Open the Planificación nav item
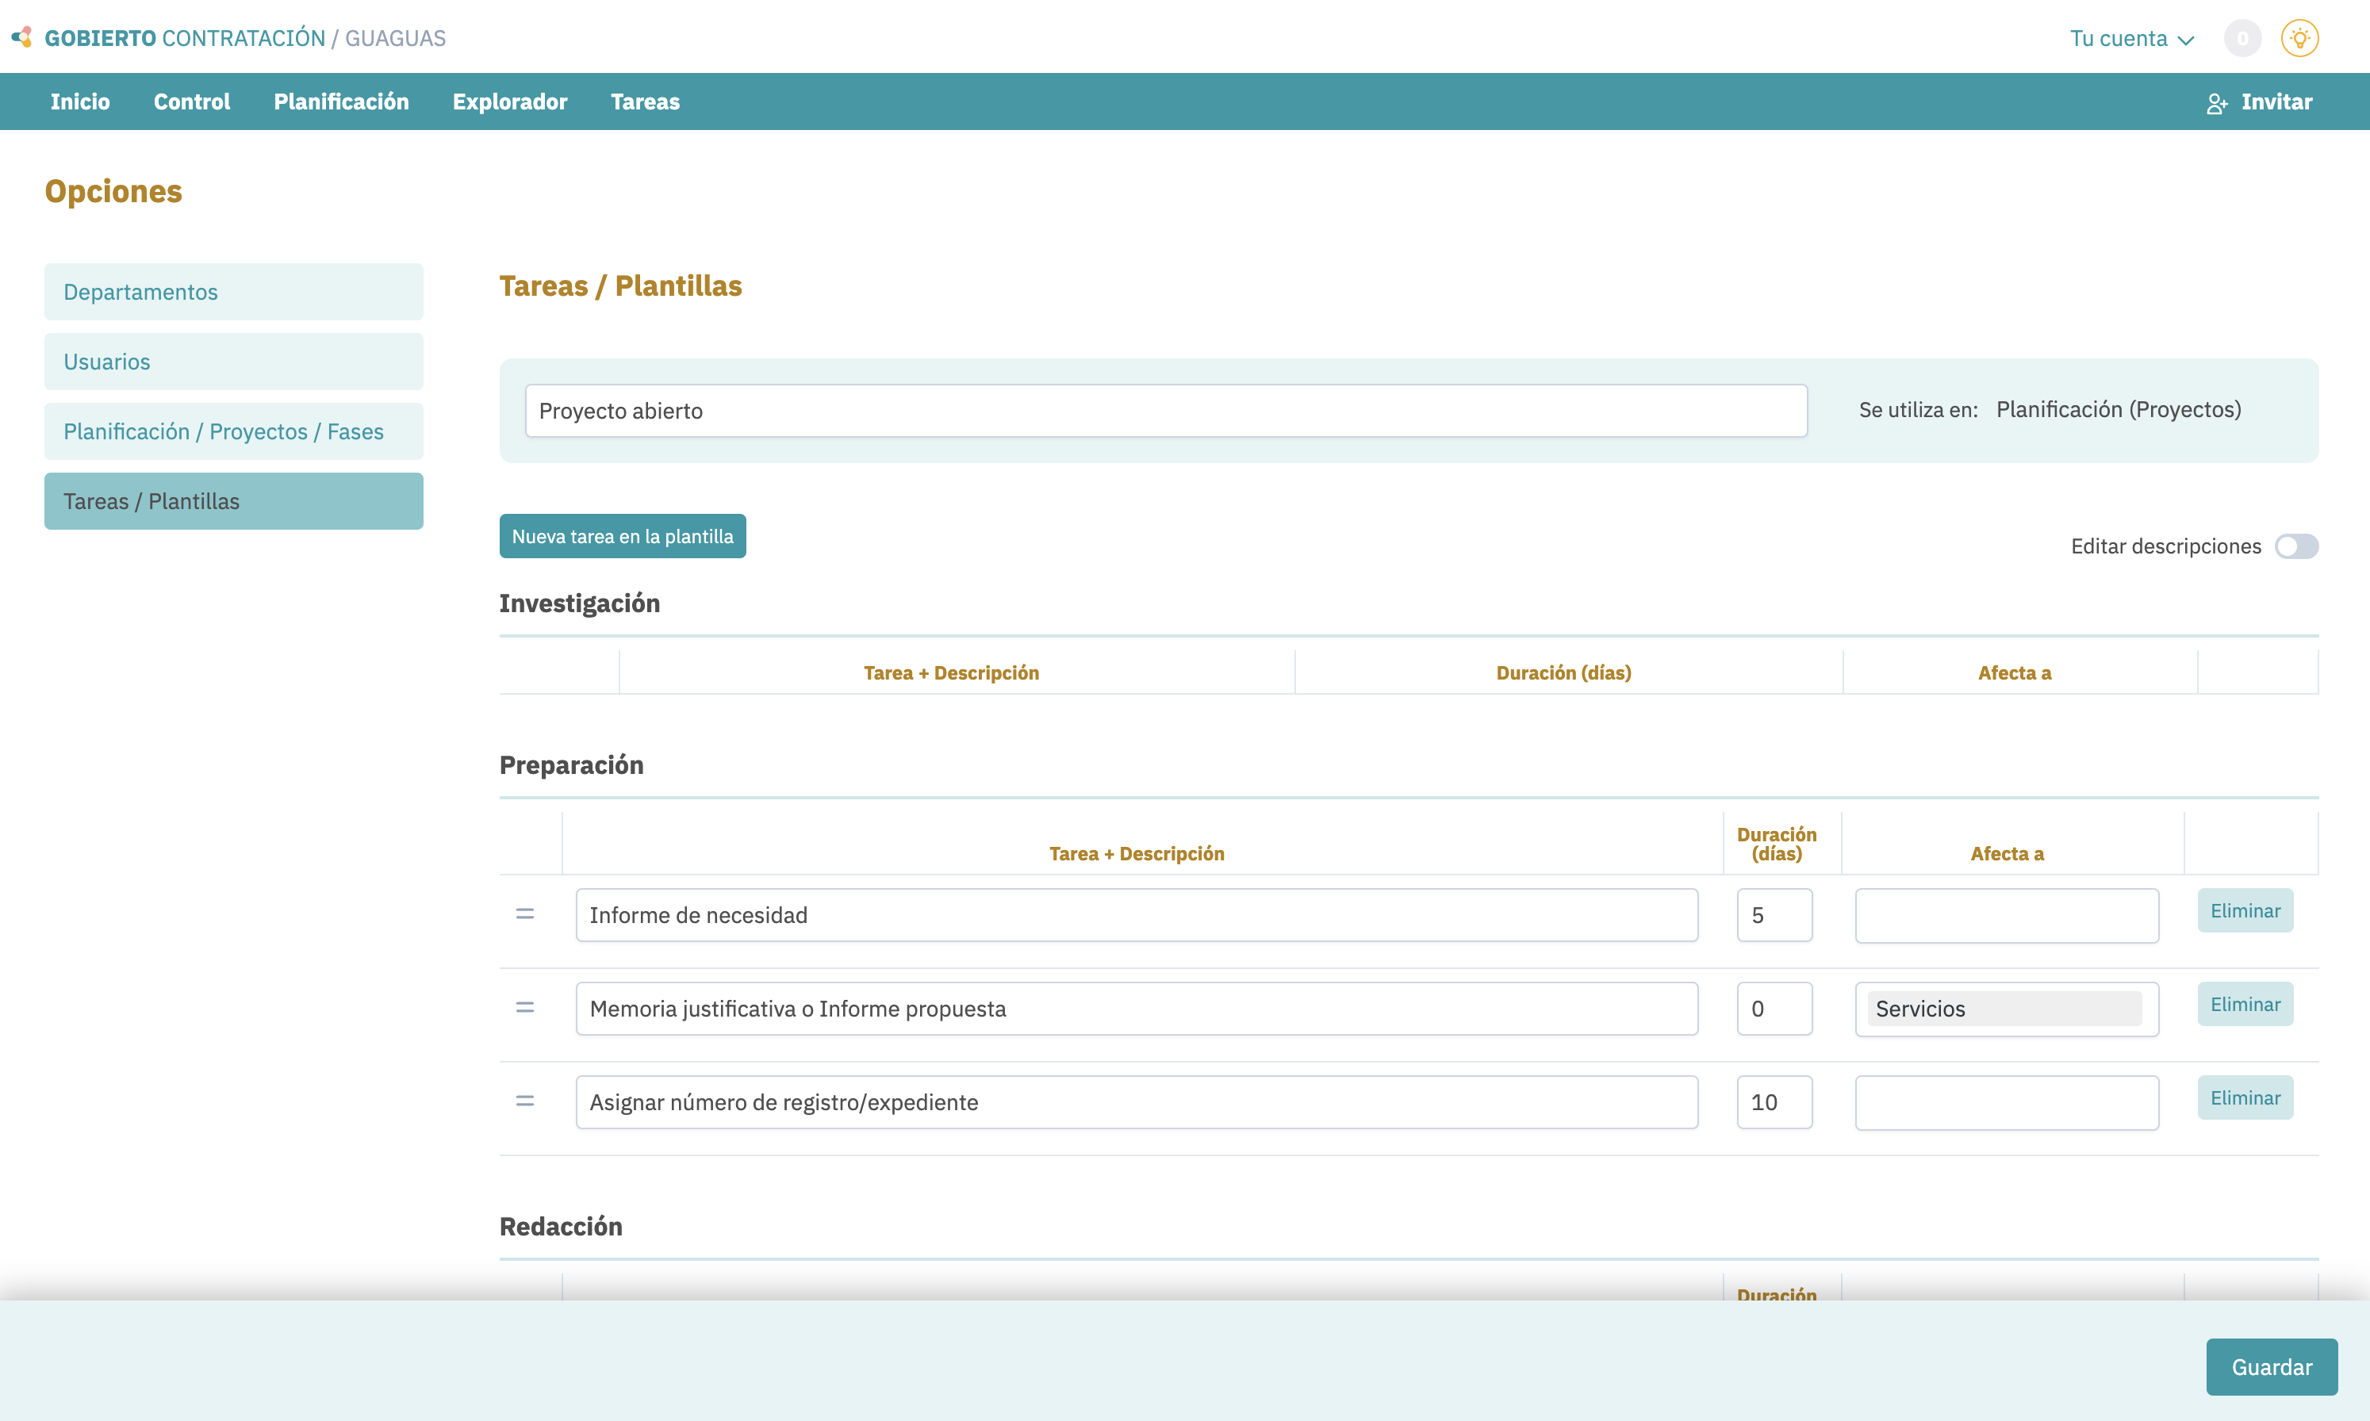This screenshot has height=1421, width=2370. 341,101
